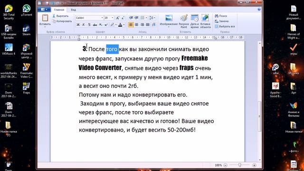Click the bullet list icon
This screenshot has height=171, width=304.
pos(142,18)
